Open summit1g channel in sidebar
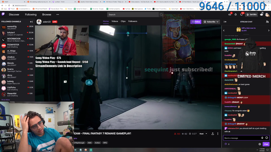Image resolution: width=271 pixels, height=152 pixels. pyautogui.click(x=17, y=27)
